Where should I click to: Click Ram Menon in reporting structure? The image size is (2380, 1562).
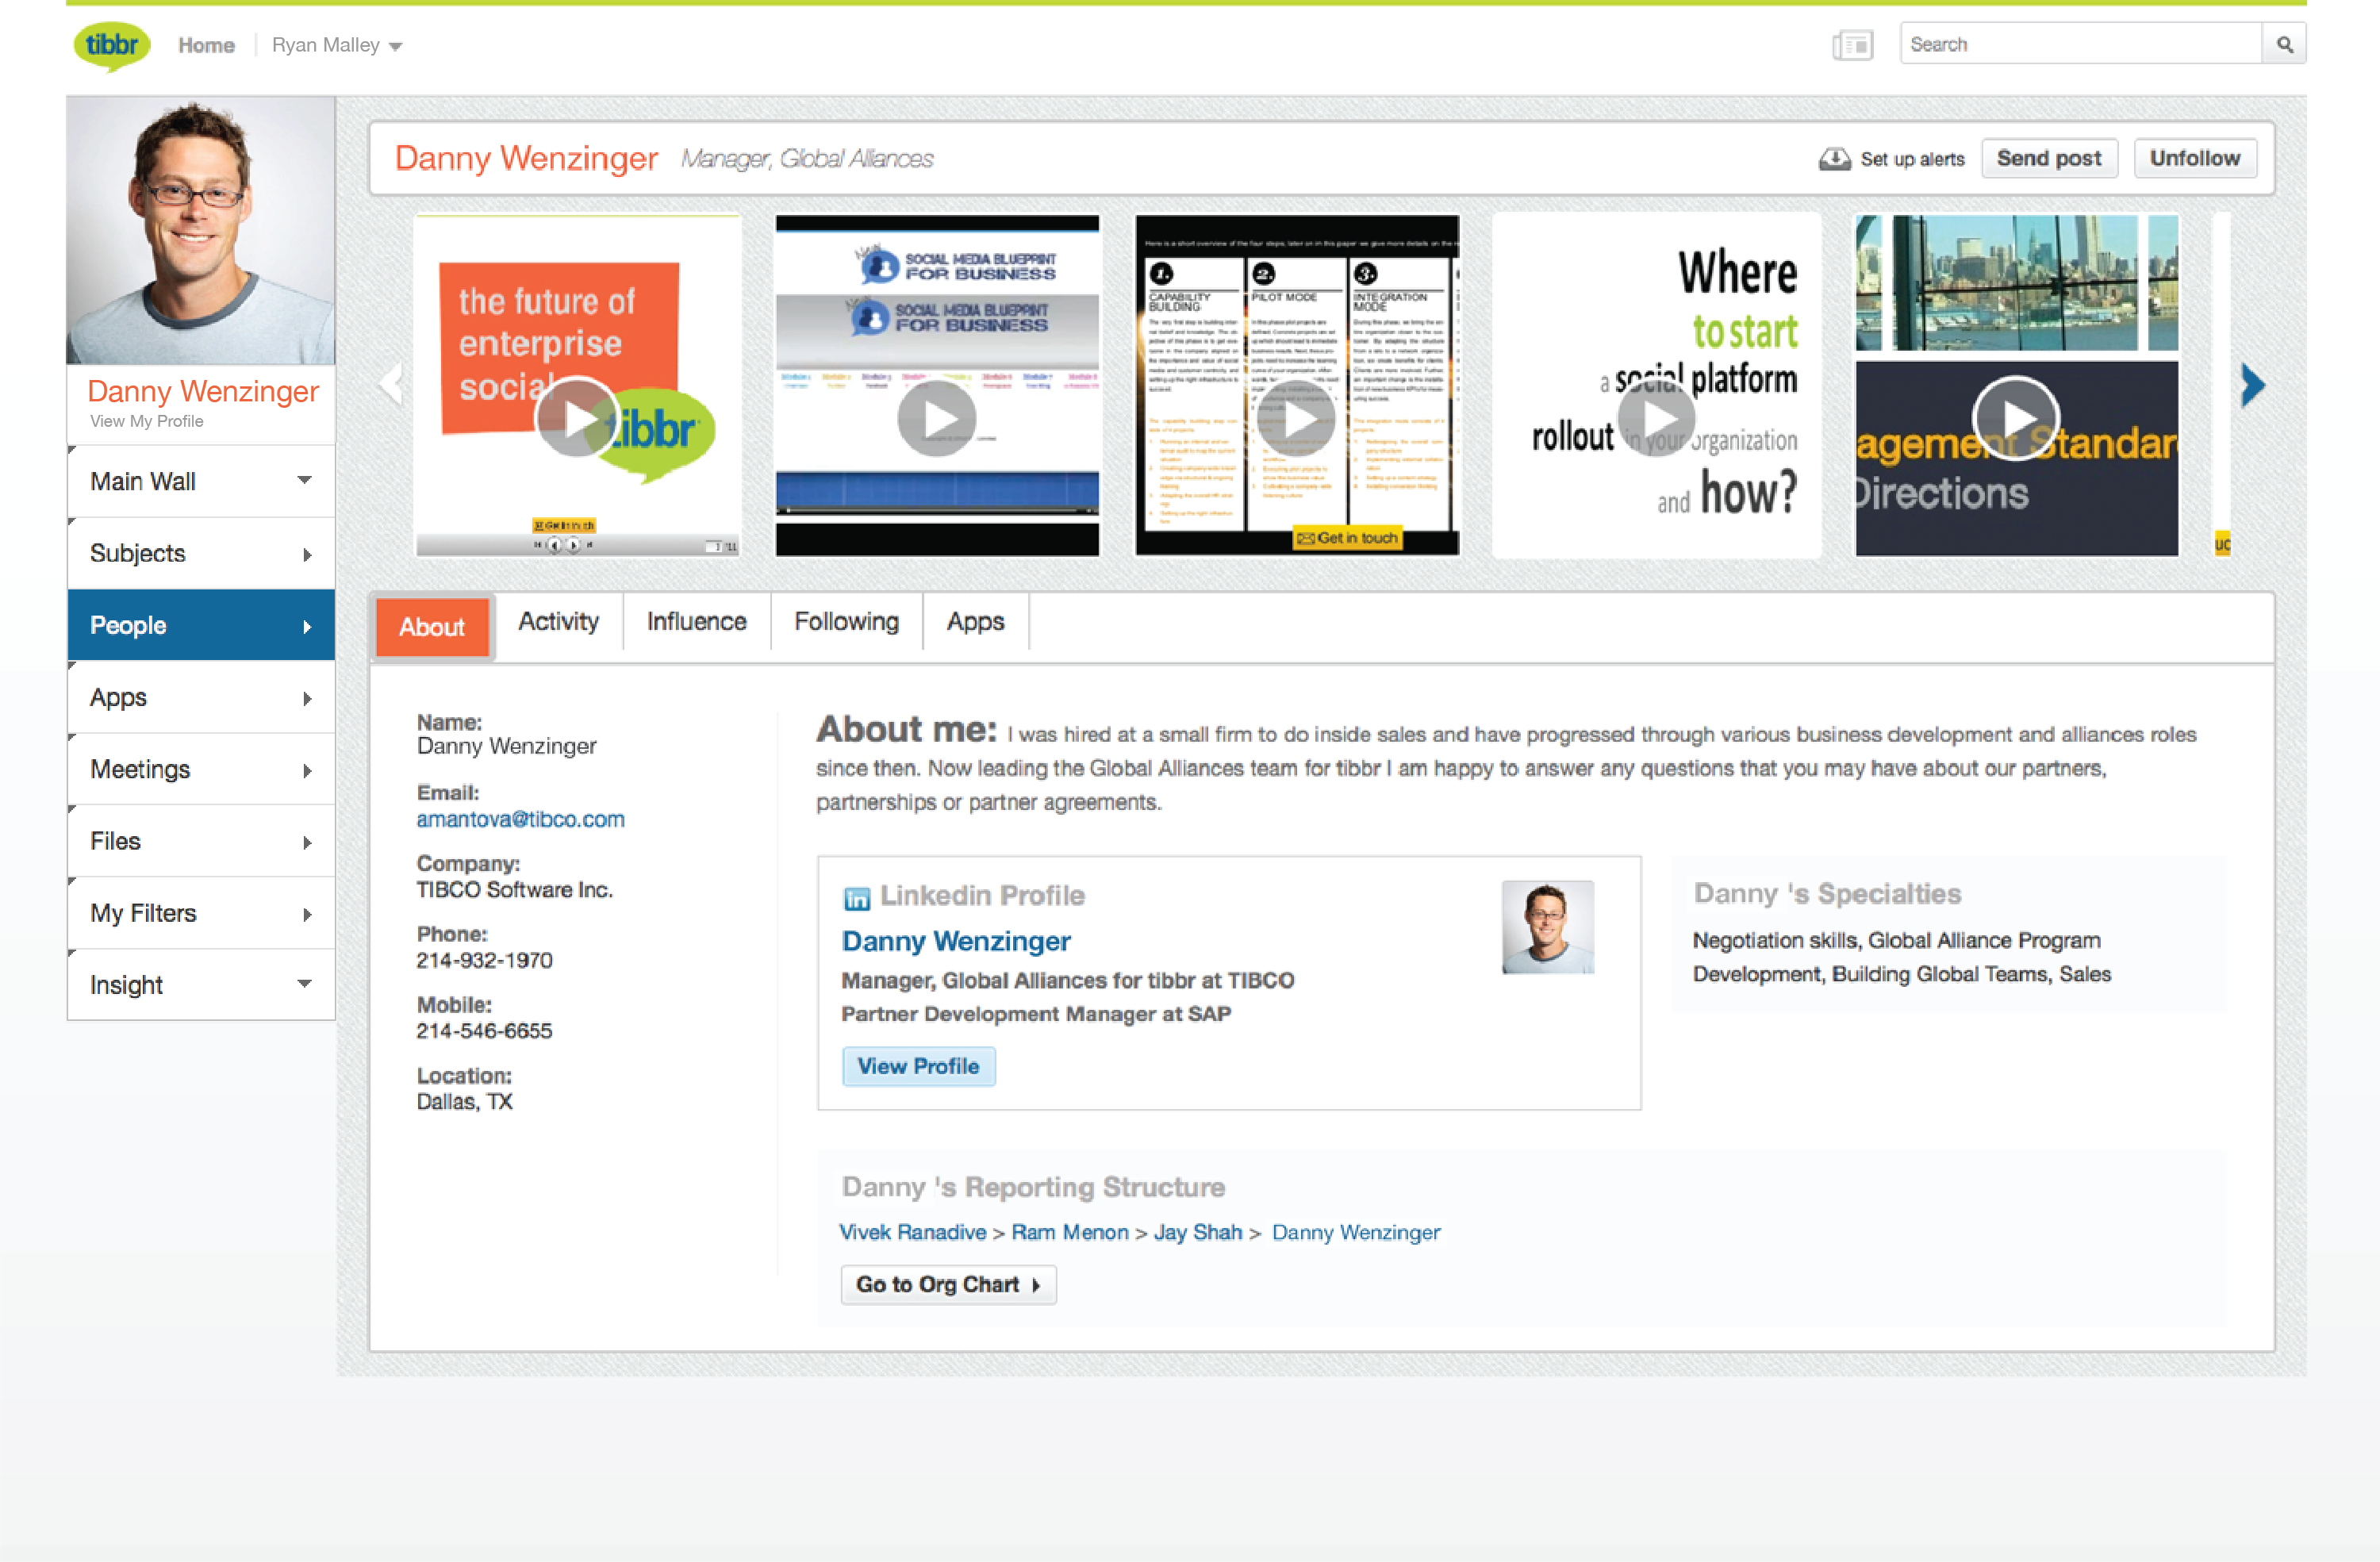pos(1069,1233)
